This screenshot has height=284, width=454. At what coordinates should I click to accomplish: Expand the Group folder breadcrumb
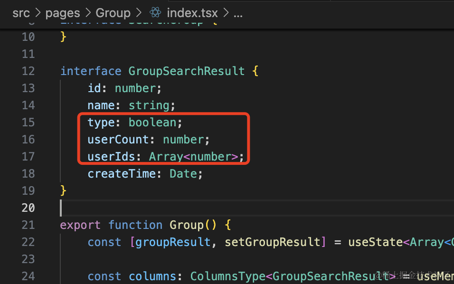tap(113, 13)
